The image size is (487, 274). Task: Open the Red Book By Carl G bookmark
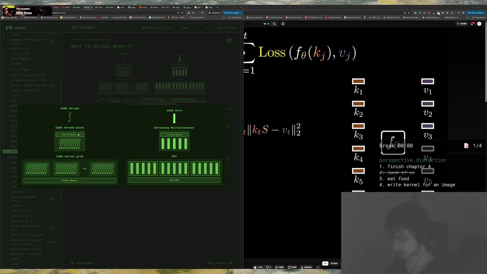pos(392,18)
